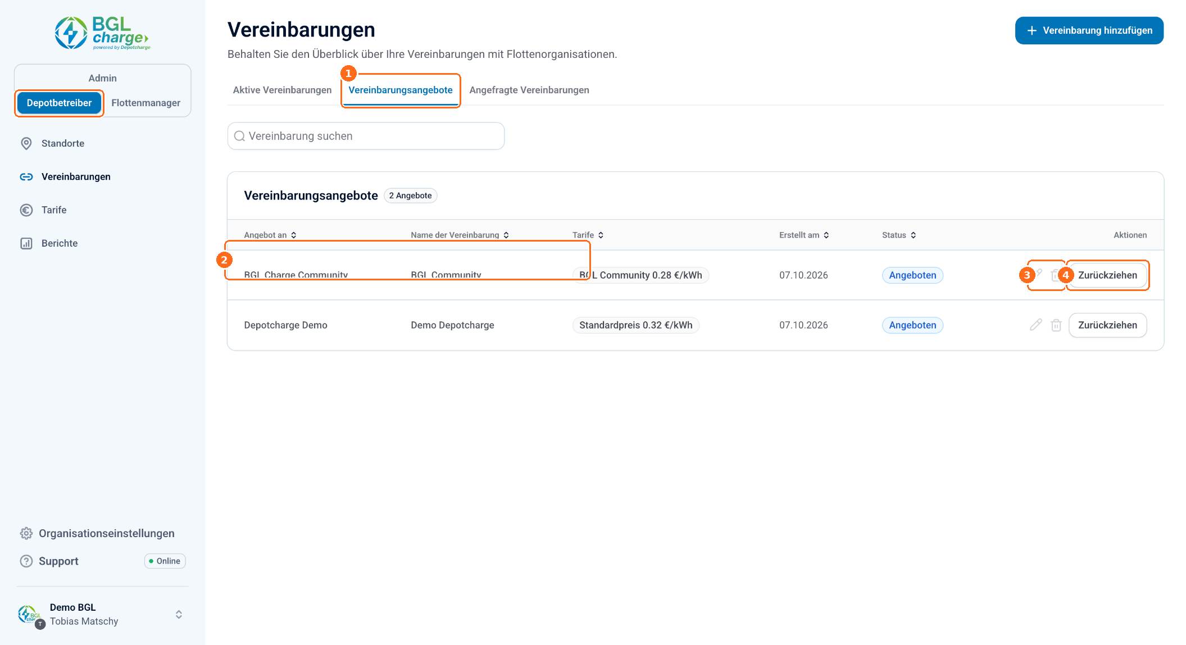Screen dimensions: 1186x645
Task: Click the Demo Depotcharge agreement name
Action: pos(452,325)
